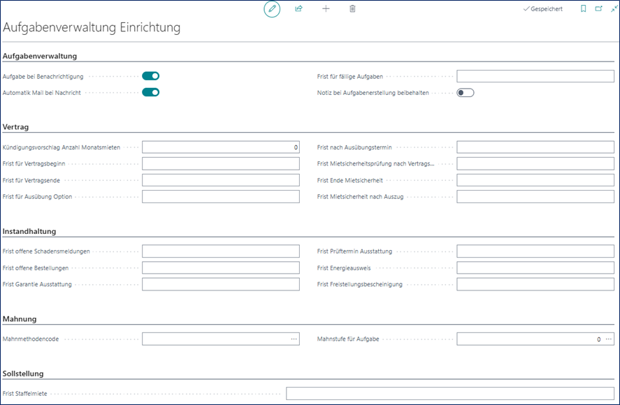The width and height of the screenshot is (620, 405).
Task: Click the Sollstellung section heading
Action: click(24, 374)
